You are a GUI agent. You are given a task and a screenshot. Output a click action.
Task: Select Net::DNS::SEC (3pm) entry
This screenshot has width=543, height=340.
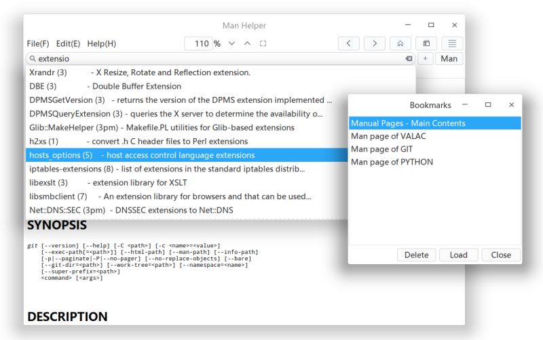click(x=187, y=211)
